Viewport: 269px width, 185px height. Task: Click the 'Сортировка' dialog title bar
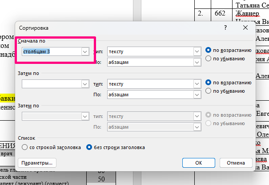[x=111, y=28]
